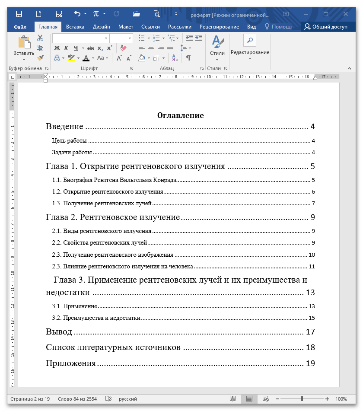Cut selection with the scissors icon

(40, 38)
